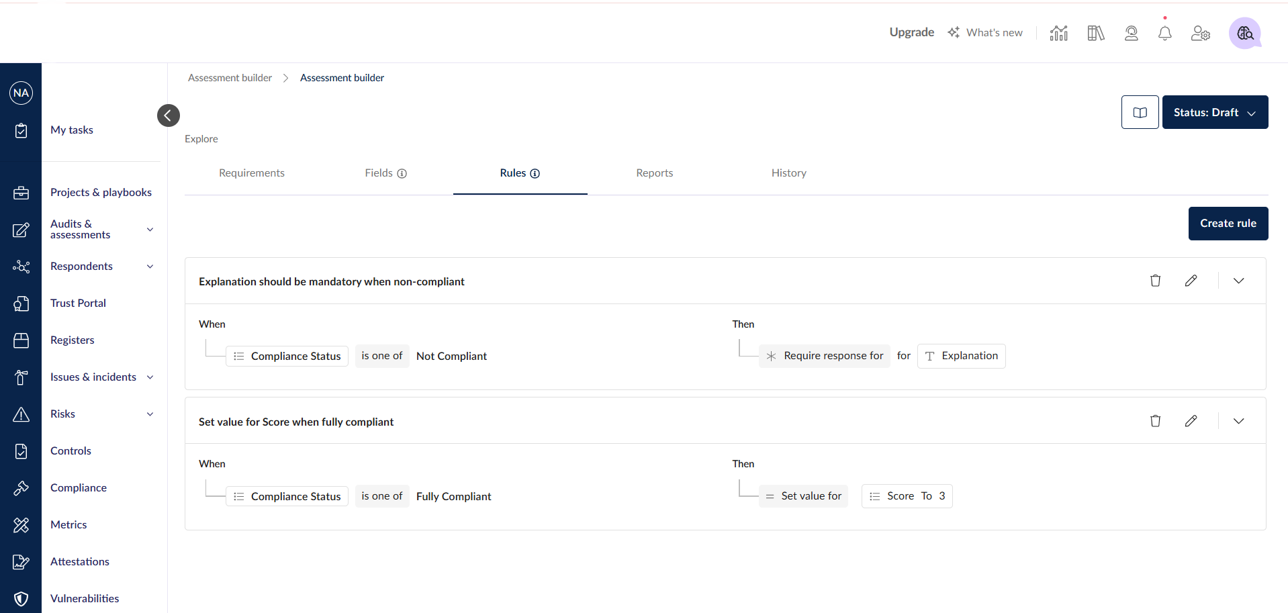The height and width of the screenshot is (613, 1288).
Task: Open the Status: Draft dropdown
Action: pyautogui.click(x=1214, y=112)
